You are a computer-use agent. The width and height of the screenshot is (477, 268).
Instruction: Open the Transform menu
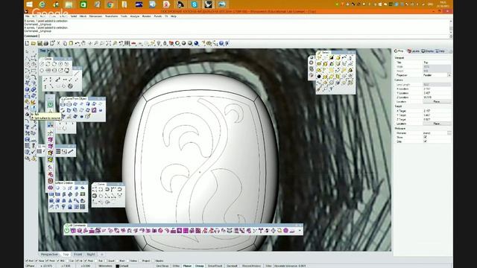tap(111, 16)
